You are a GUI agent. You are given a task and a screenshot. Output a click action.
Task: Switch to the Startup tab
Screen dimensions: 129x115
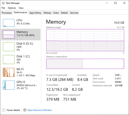(47, 13)
